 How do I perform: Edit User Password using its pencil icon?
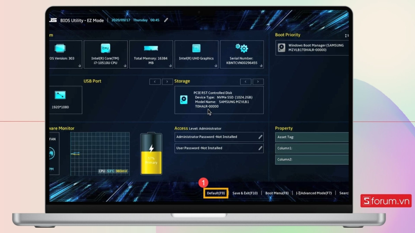(260, 148)
